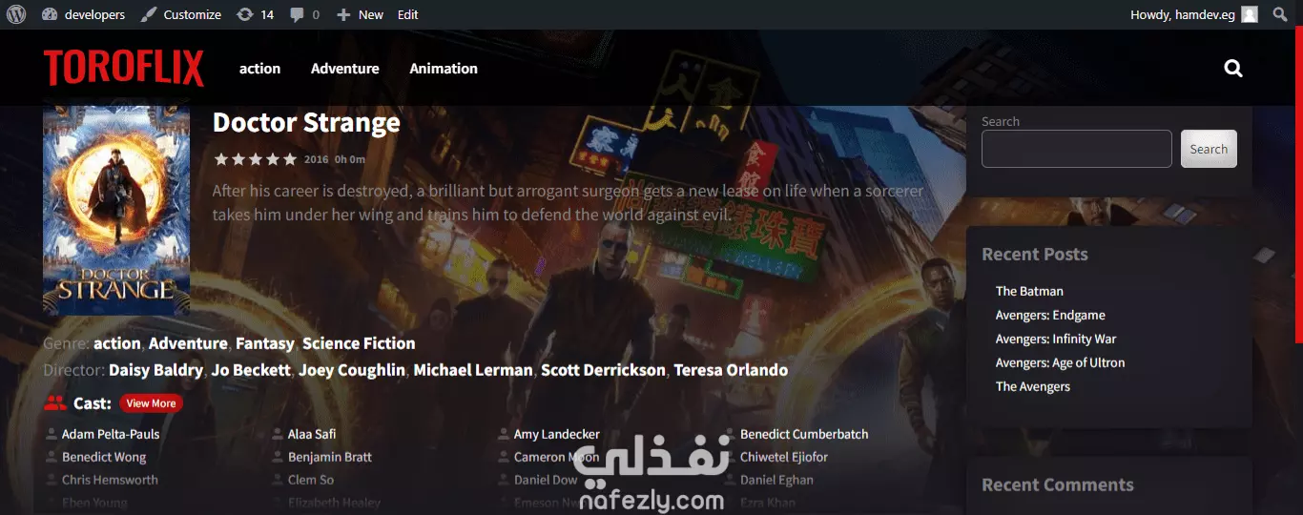Open cast member Clem So
Image resolution: width=1303 pixels, height=515 pixels.
click(311, 480)
